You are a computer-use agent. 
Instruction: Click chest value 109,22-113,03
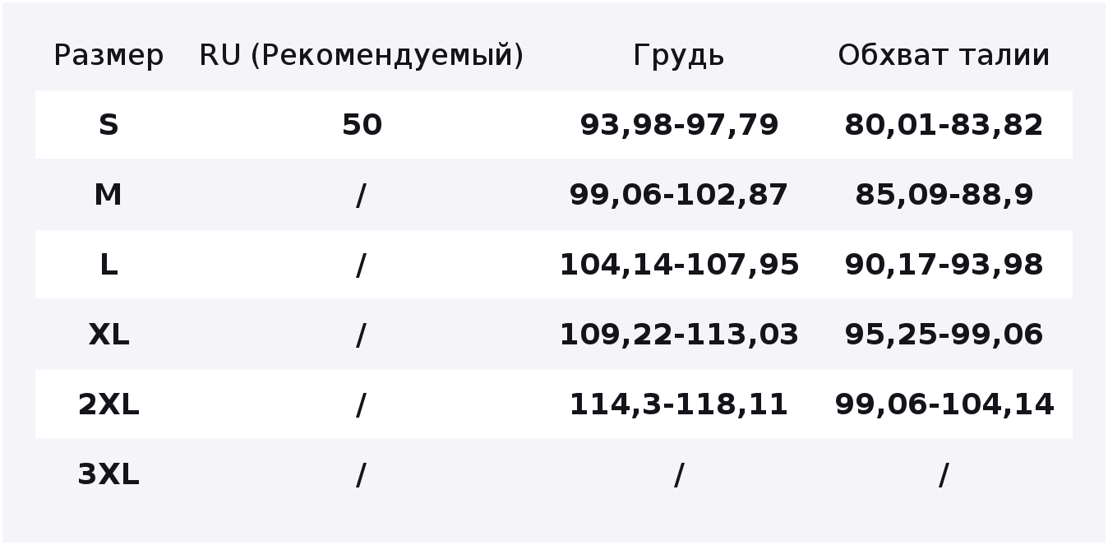[679, 335]
